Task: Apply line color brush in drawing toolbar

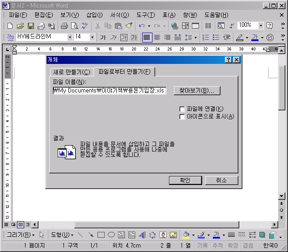Action: click(x=202, y=235)
